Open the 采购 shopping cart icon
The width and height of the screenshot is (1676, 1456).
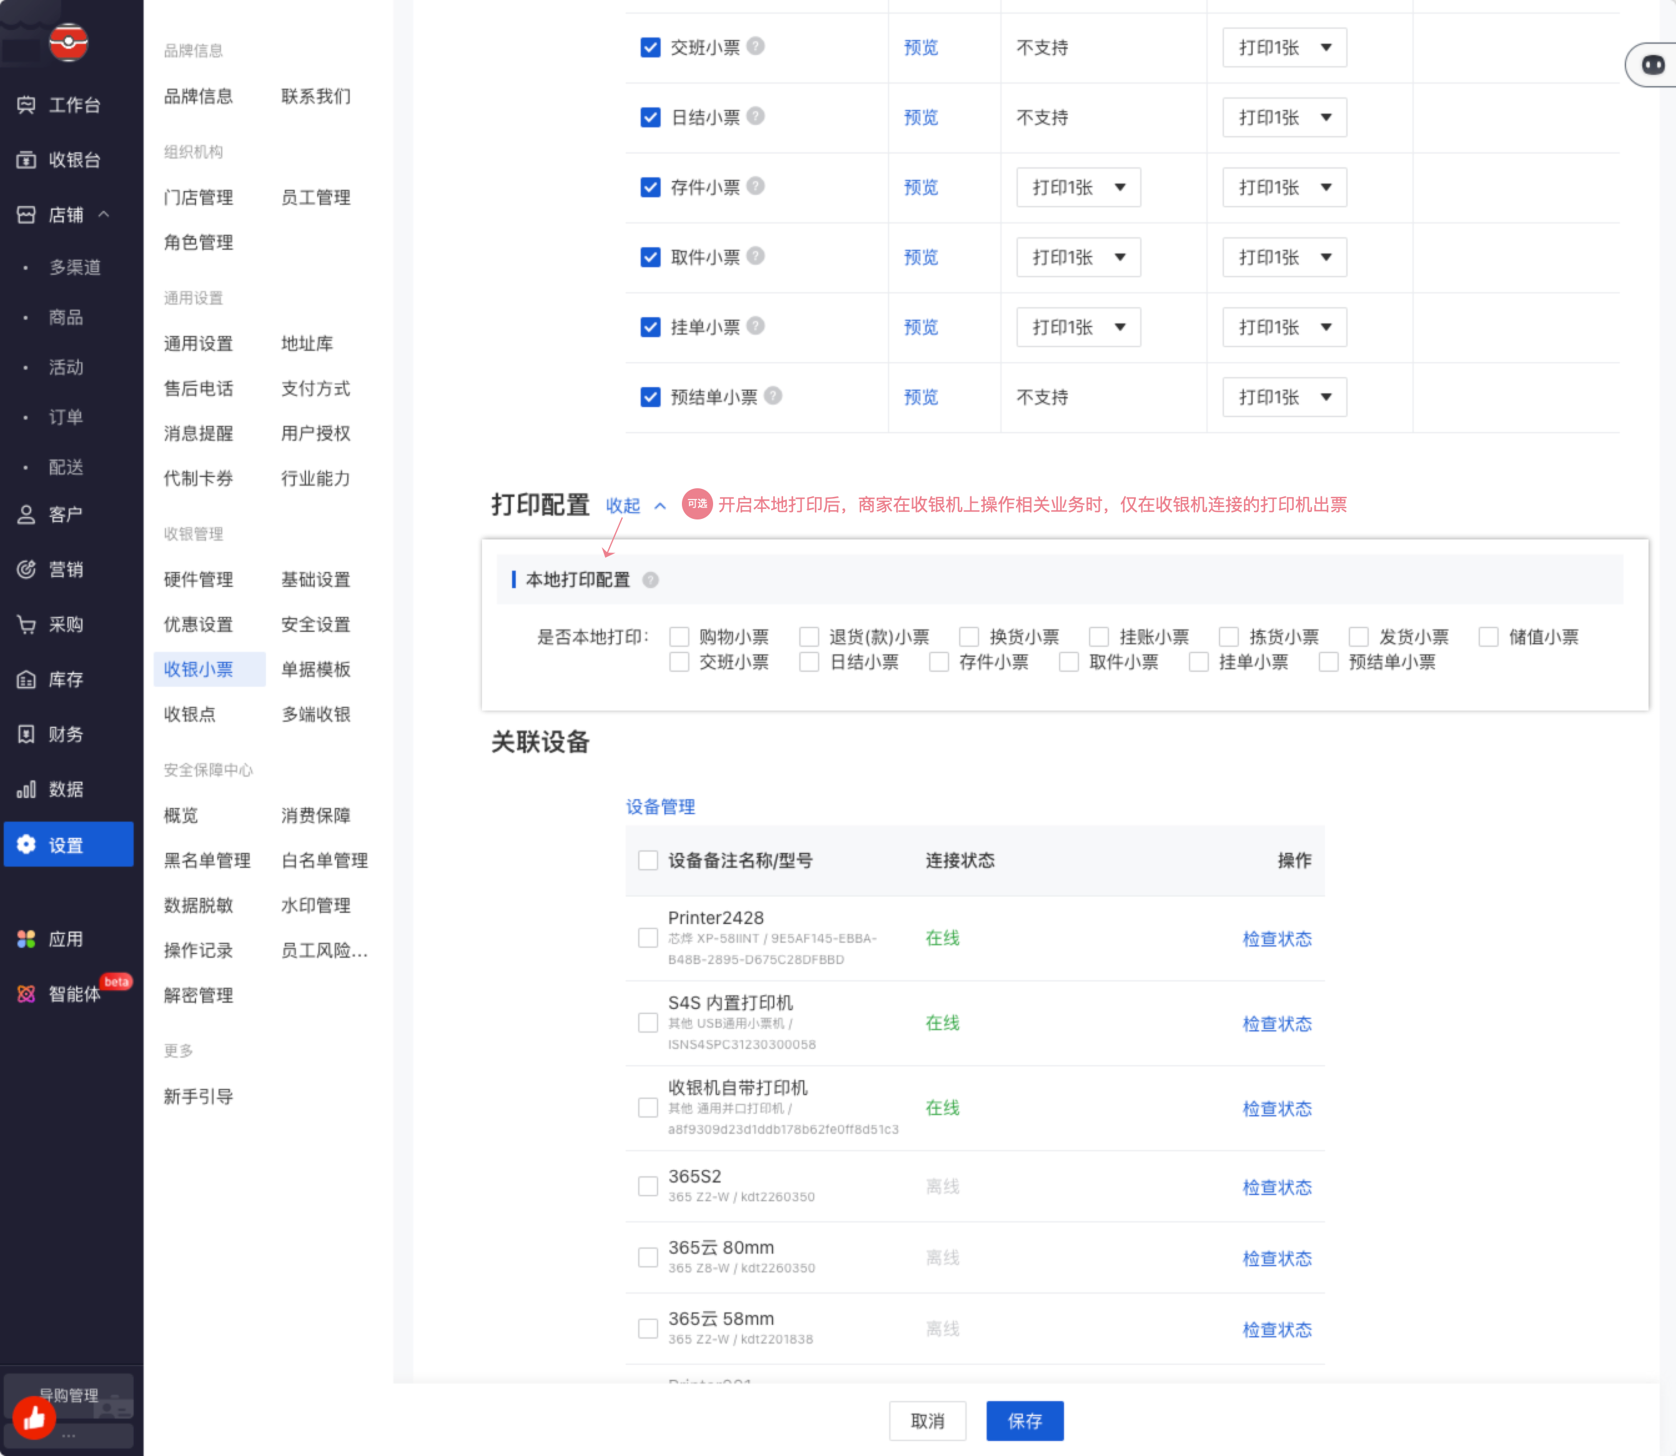pos(26,625)
